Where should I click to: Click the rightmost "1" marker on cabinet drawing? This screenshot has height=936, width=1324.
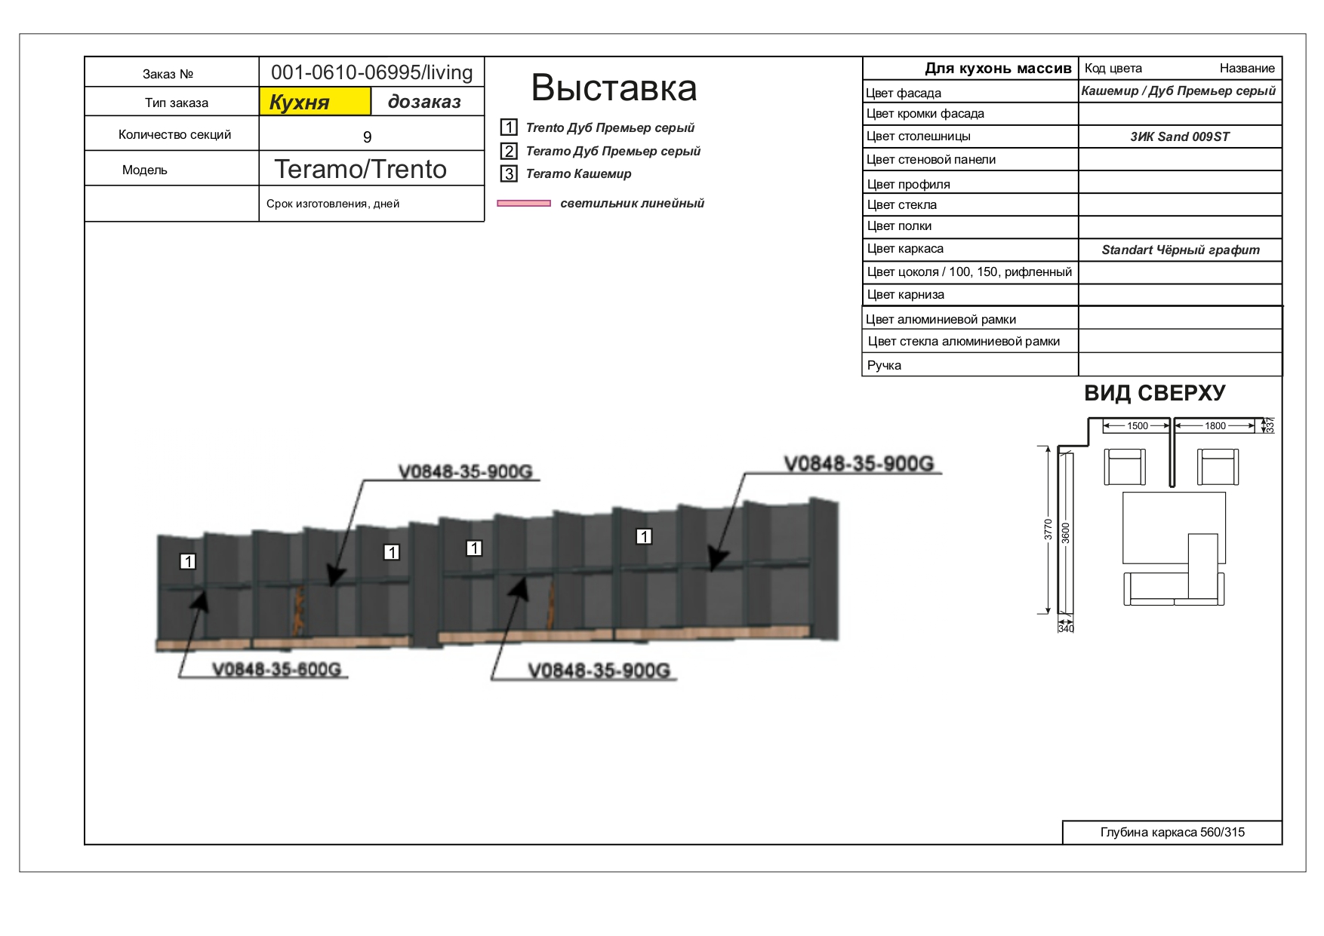click(x=644, y=536)
